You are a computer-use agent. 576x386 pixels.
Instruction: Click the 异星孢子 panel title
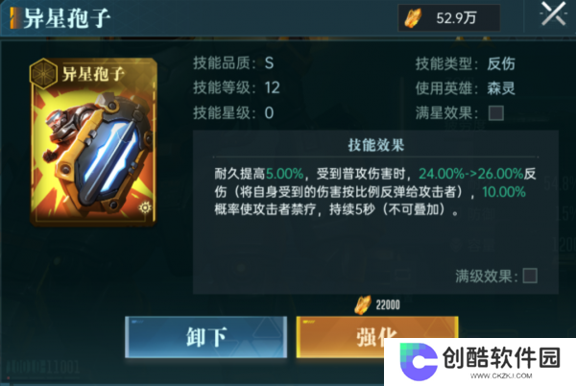coord(67,17)
